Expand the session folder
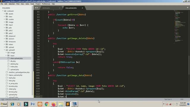Screen dimensions: 190x107 (x=4, y=39)
